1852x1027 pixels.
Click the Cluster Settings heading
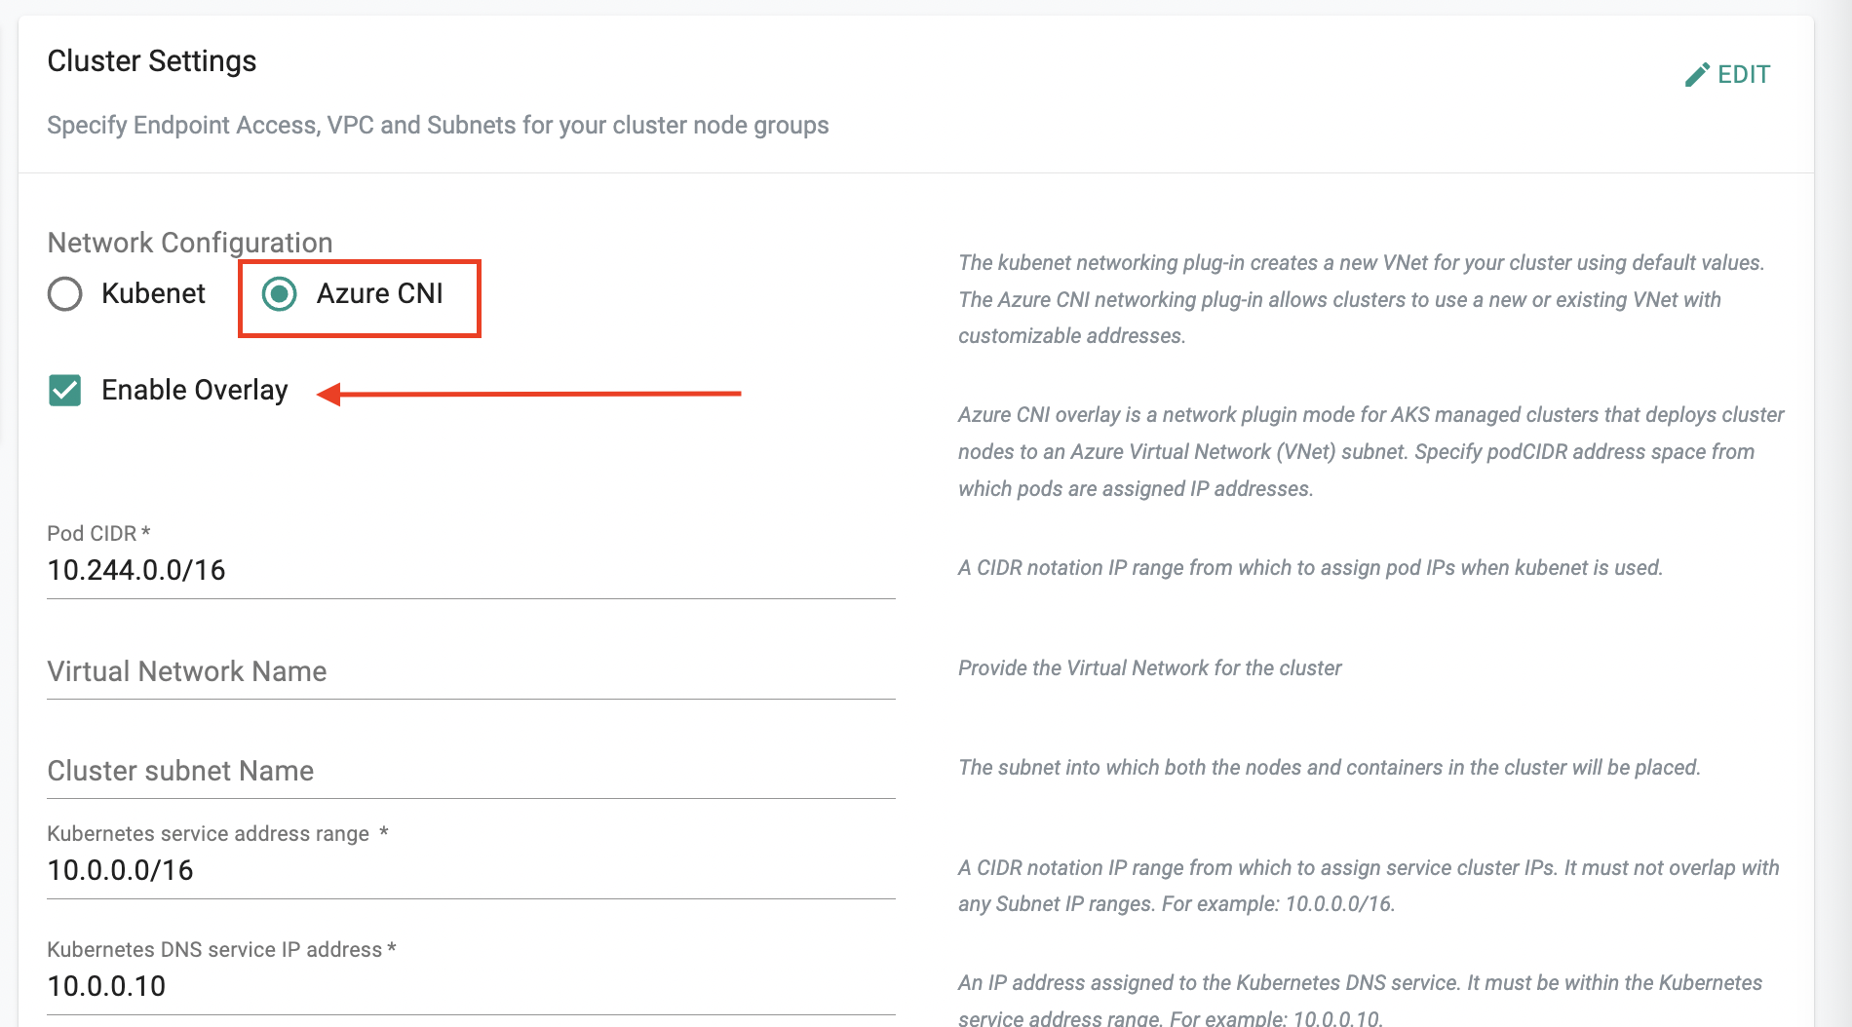152,61
